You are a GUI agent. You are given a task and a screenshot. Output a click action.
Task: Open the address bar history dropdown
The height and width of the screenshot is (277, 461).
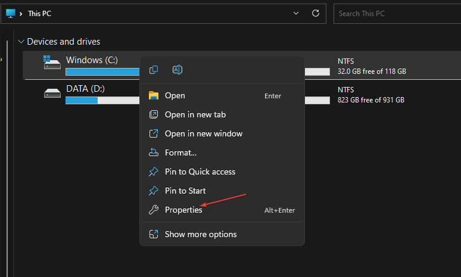tap(296, 13)
